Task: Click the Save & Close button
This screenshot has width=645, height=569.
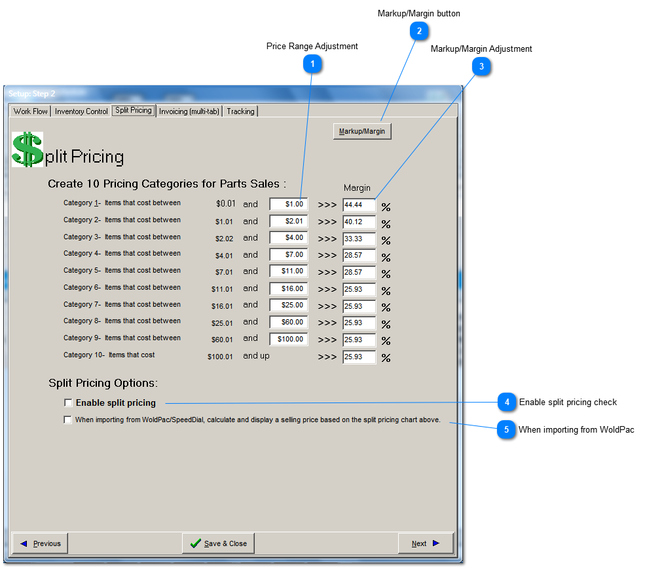Action: tap(218, 543)
